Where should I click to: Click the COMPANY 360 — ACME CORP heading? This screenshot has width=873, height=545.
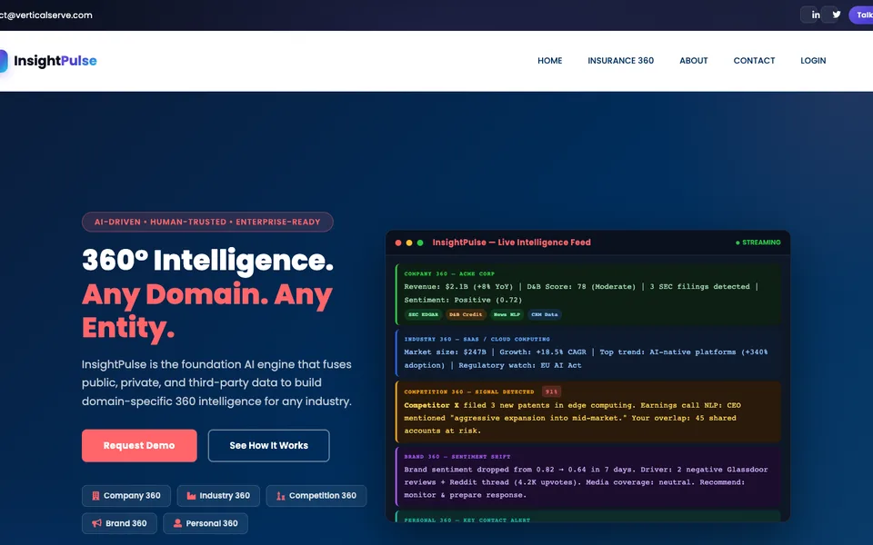(x=449, y=273)
